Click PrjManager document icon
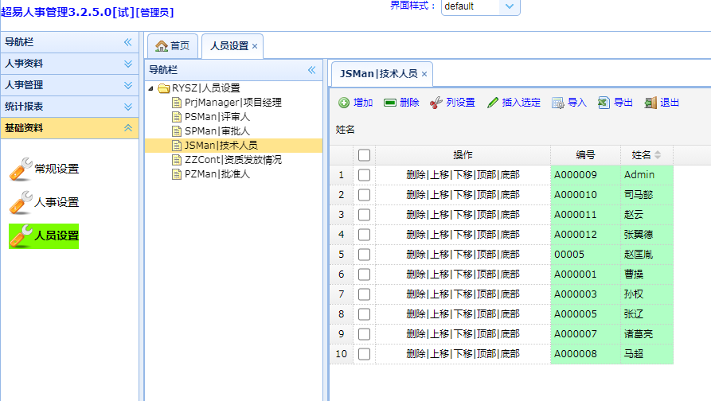 (x=177, y=103)
